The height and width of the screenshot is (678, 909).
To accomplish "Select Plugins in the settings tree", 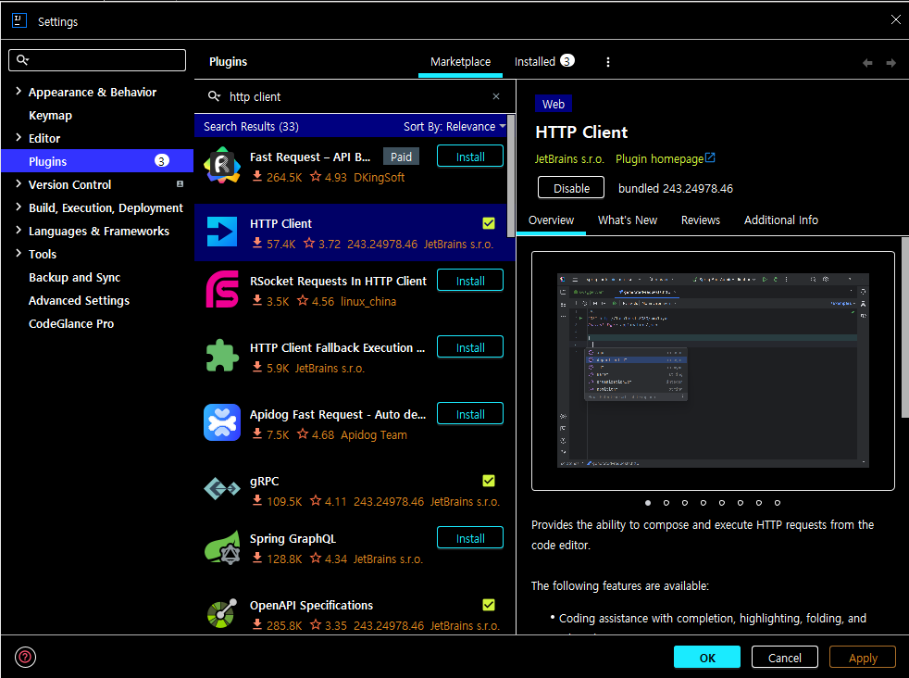I will [x=97, y=160].
